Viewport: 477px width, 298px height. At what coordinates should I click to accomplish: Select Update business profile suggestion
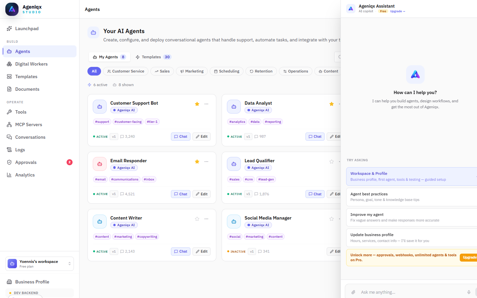point(411,238)
